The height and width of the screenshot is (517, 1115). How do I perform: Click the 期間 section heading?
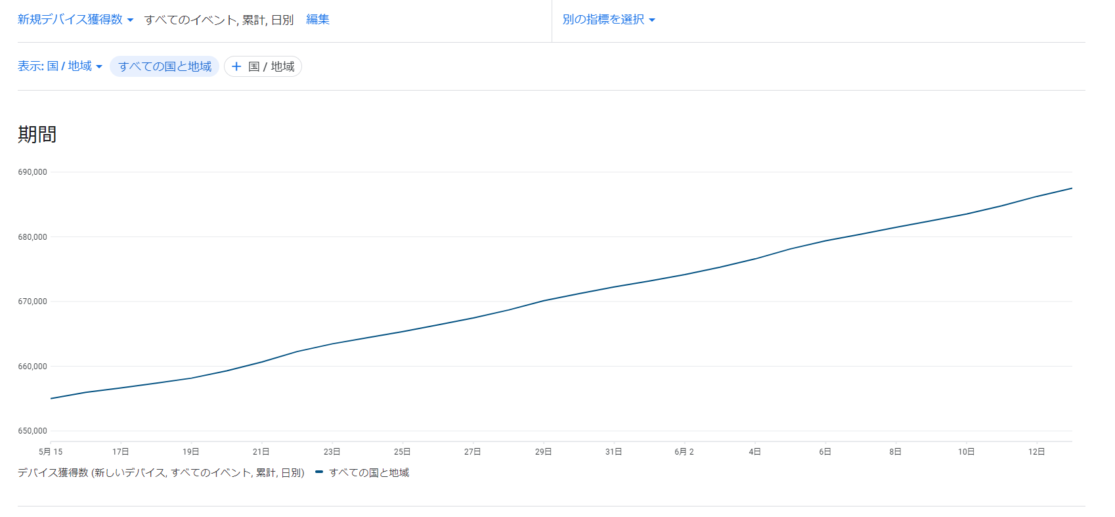pyautogui.click(x=37, y=135)
